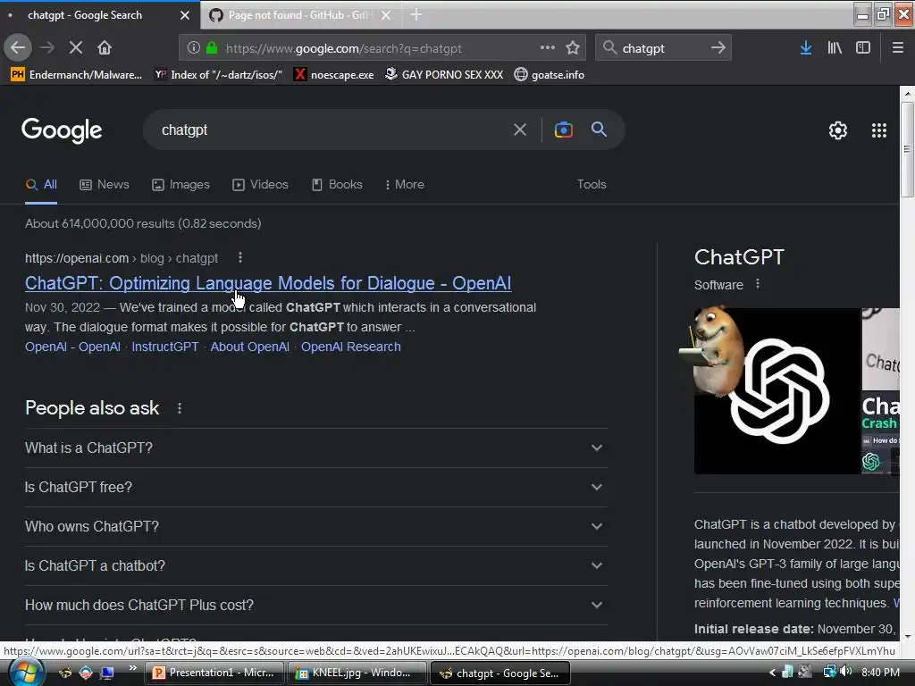Open options dots next to People also ask
The width and height of the screenshot is (915, 686).
[180, 408]
